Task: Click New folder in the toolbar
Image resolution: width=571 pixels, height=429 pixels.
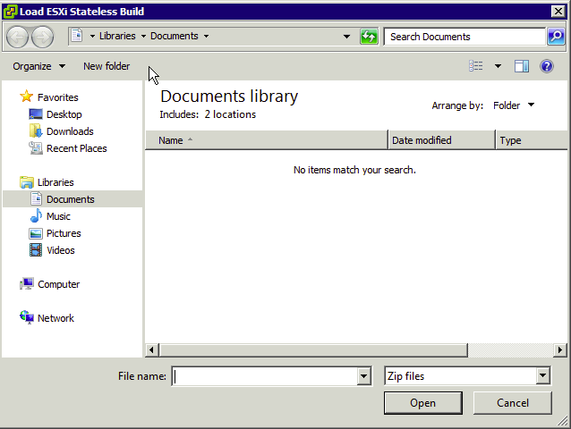Action: pyautogui.click(x=107, y=66)
